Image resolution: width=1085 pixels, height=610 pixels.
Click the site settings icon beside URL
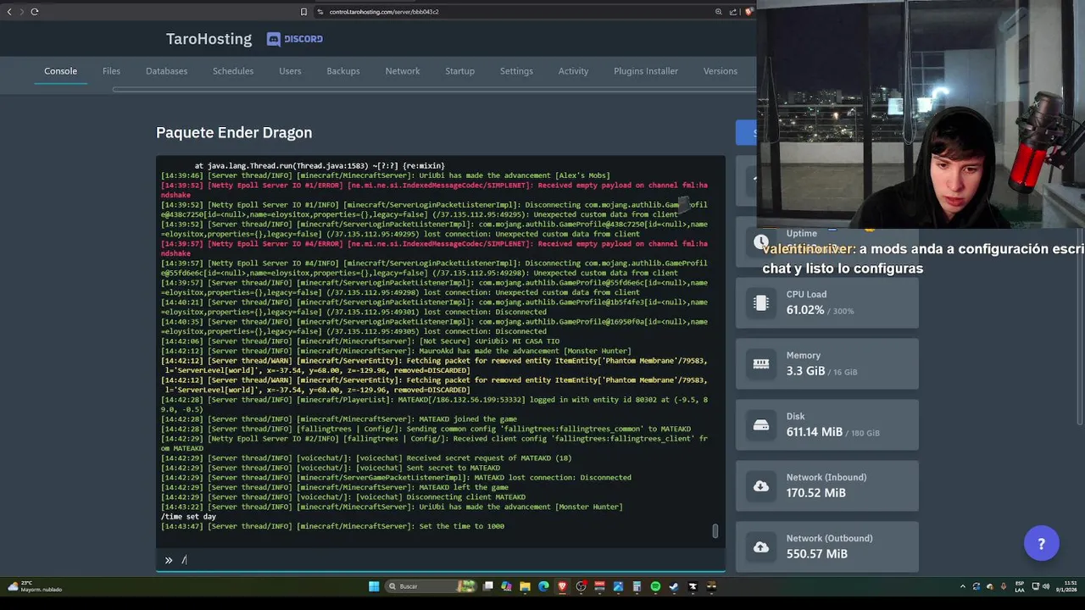(x=320, y=12)
